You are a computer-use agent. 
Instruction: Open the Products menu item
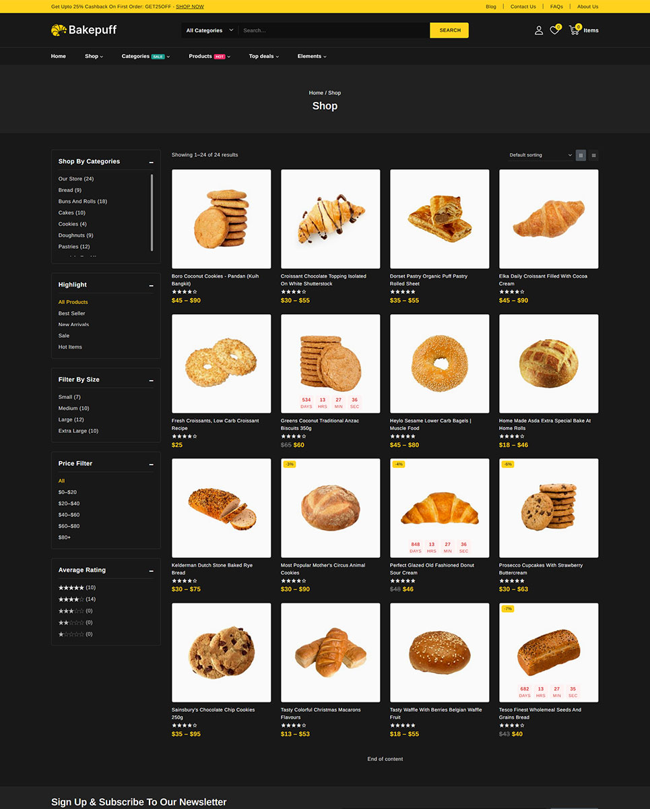[200, 57]
